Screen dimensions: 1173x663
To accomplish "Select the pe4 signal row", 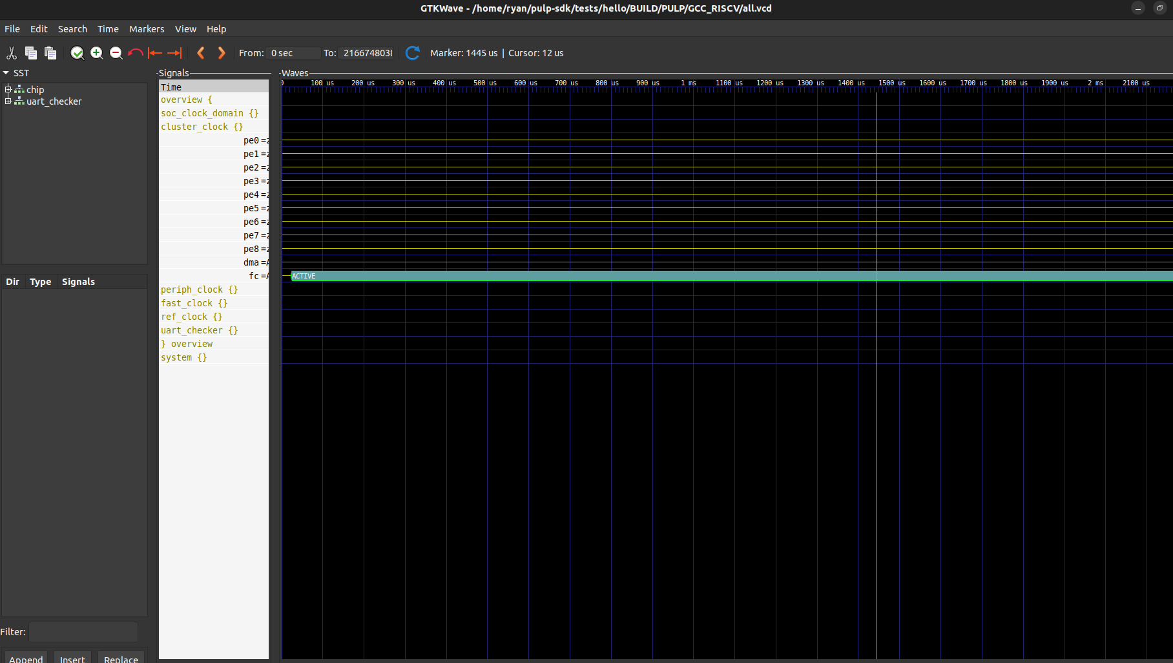I will tap(214, 195).
